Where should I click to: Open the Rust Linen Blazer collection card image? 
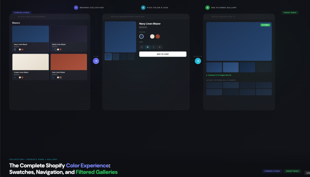coord(69,62)
